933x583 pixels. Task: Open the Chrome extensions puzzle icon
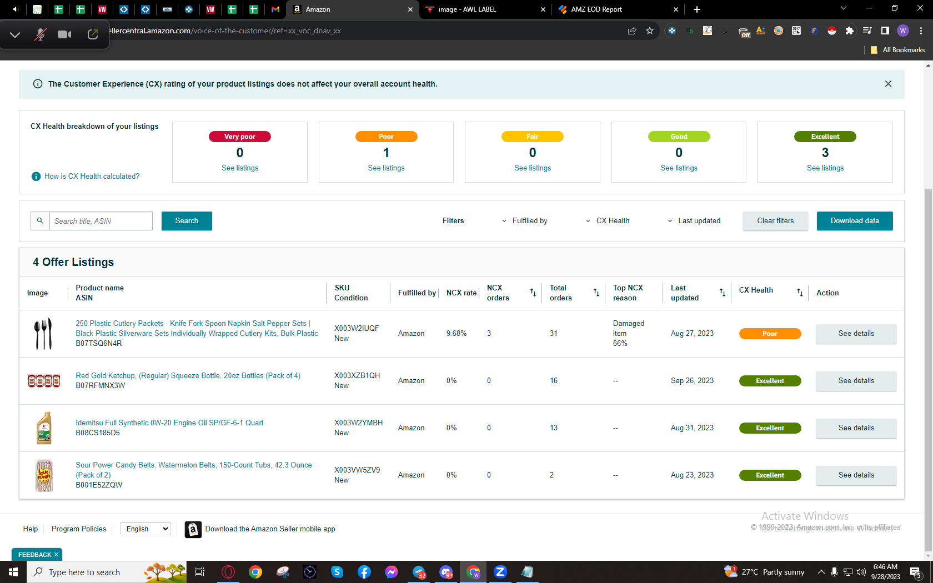[x=850, y=31]
